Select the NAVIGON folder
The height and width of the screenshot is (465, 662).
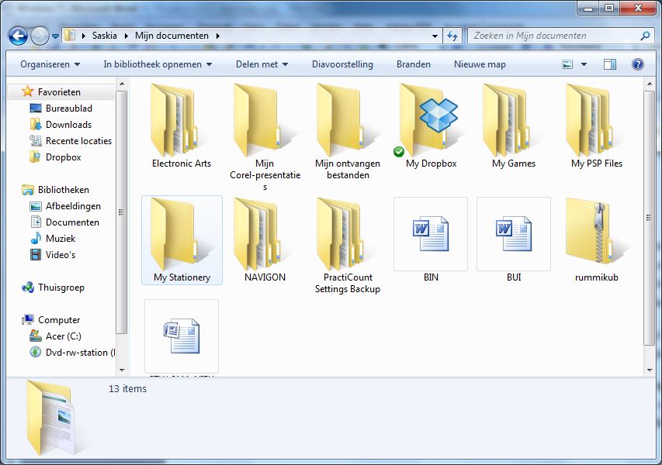[x=265, y=240]
